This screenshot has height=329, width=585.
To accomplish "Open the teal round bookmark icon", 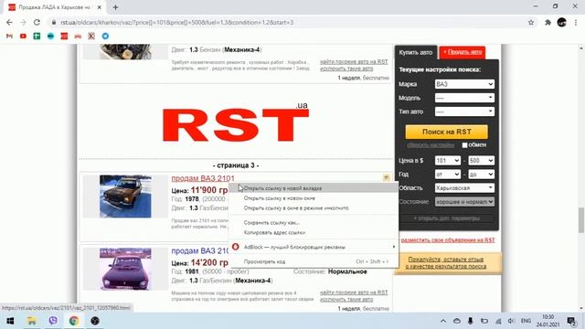I will [x=51, y=37].
